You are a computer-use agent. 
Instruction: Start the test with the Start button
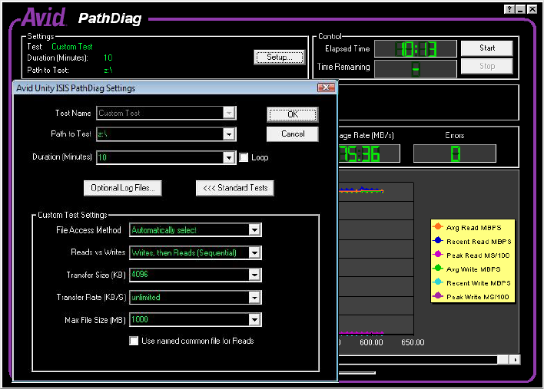pyautogui.click(x=486, y=48)
